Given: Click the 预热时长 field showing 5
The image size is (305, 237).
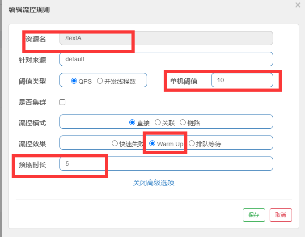Looking at the screenshot, I should (x=166, y=164).
